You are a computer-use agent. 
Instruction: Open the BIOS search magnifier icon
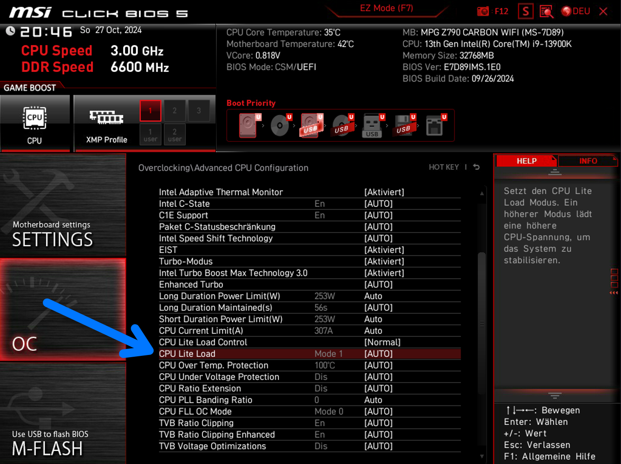pyautogui.click(x=546, y=11)
